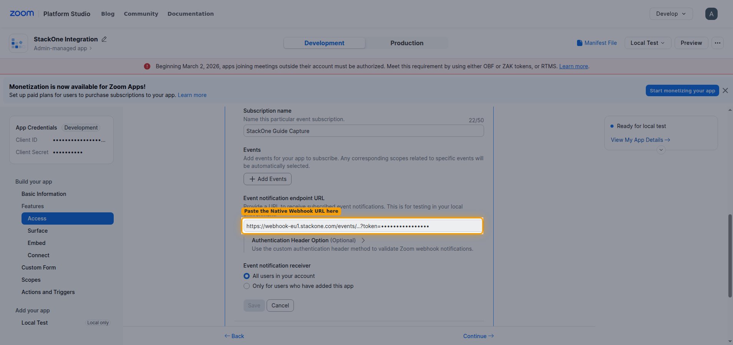
Task: Collapse the app status card chevron
Action: click(661, 150)
